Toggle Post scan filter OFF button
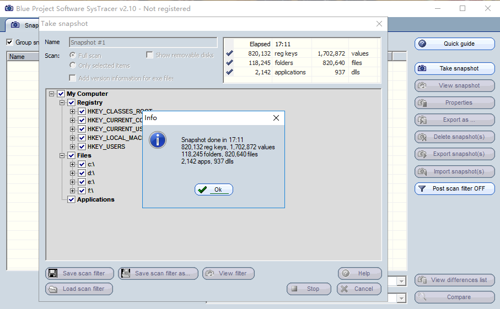 coord(455,188)
